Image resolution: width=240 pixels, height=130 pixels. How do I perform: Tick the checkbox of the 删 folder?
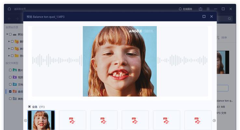12,42
